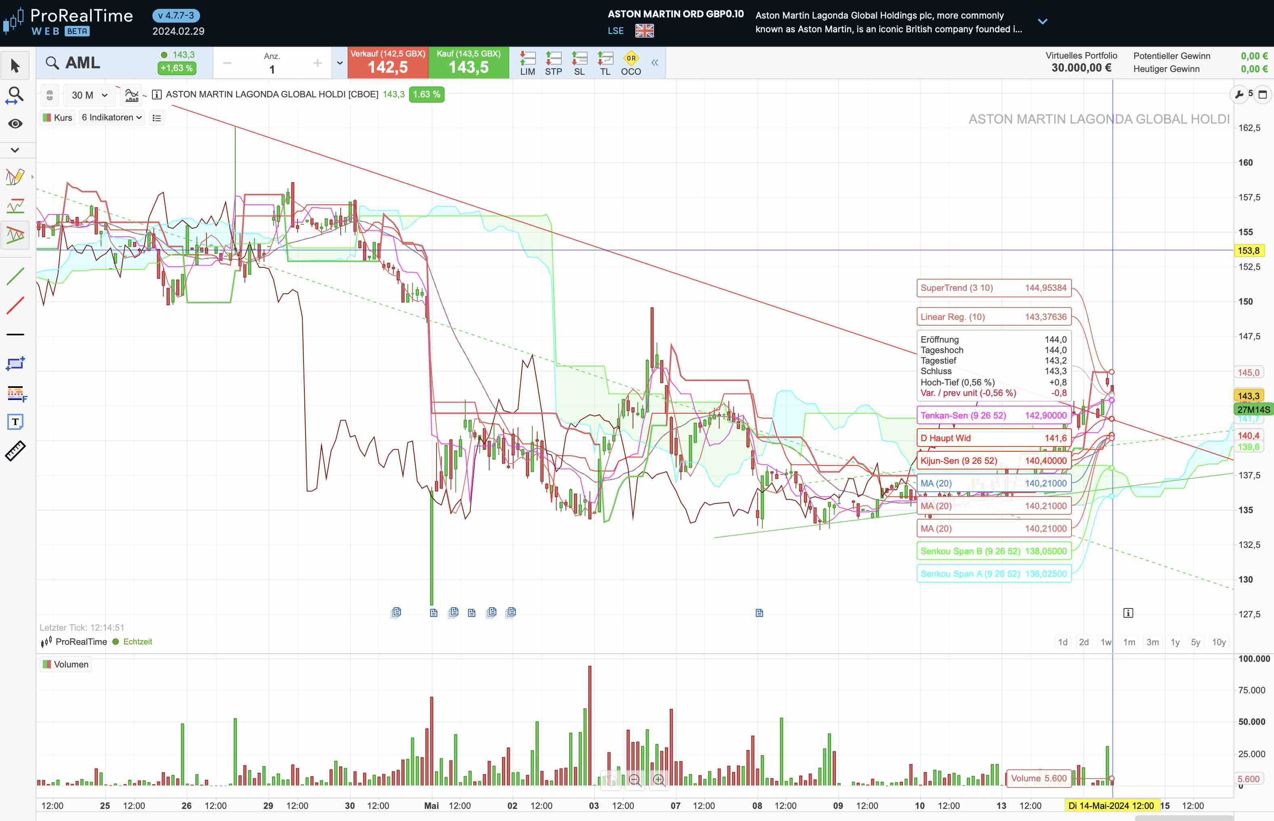The height and width of the screenshot is (821, 1274).
Task: Select the black horizontal line tool
Action: click(15, 334)
